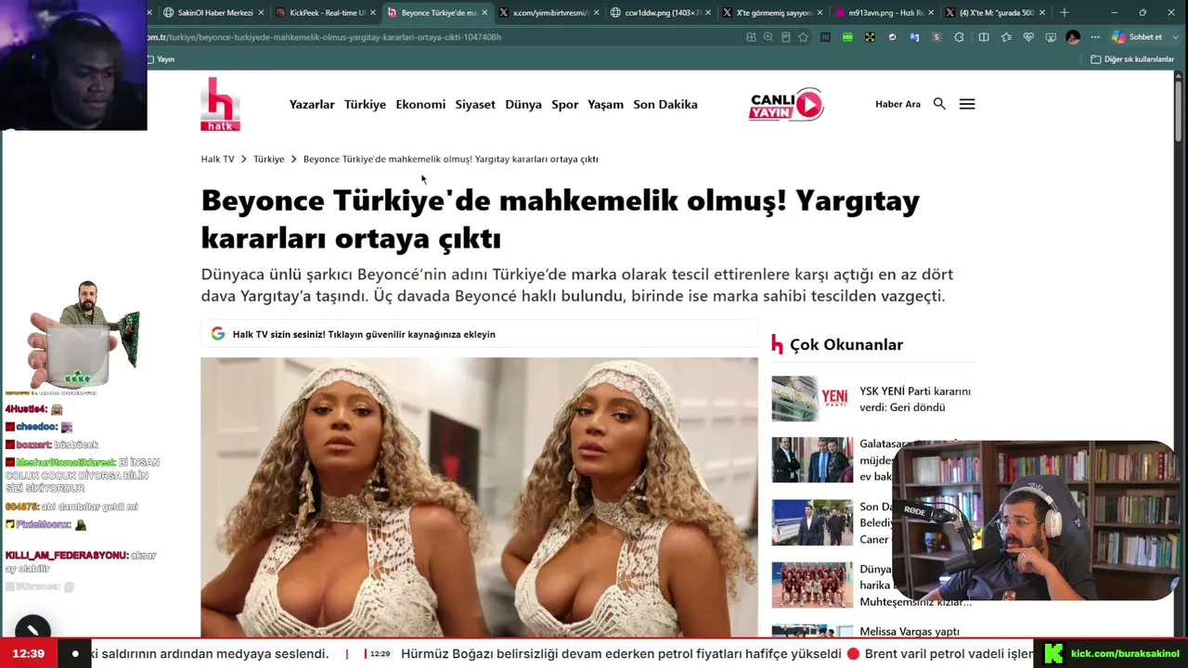
Task: Open the Yaşam section
Action: pyautogui.click(x=605, y=104)
